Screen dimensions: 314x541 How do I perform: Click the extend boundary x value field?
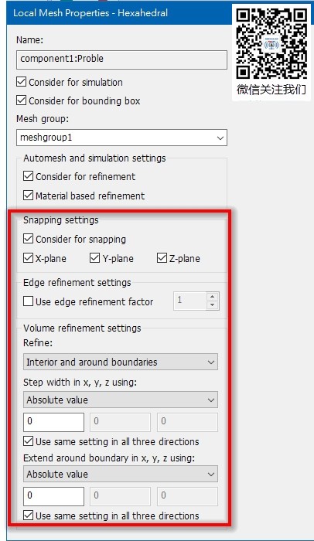coord(53,496)
